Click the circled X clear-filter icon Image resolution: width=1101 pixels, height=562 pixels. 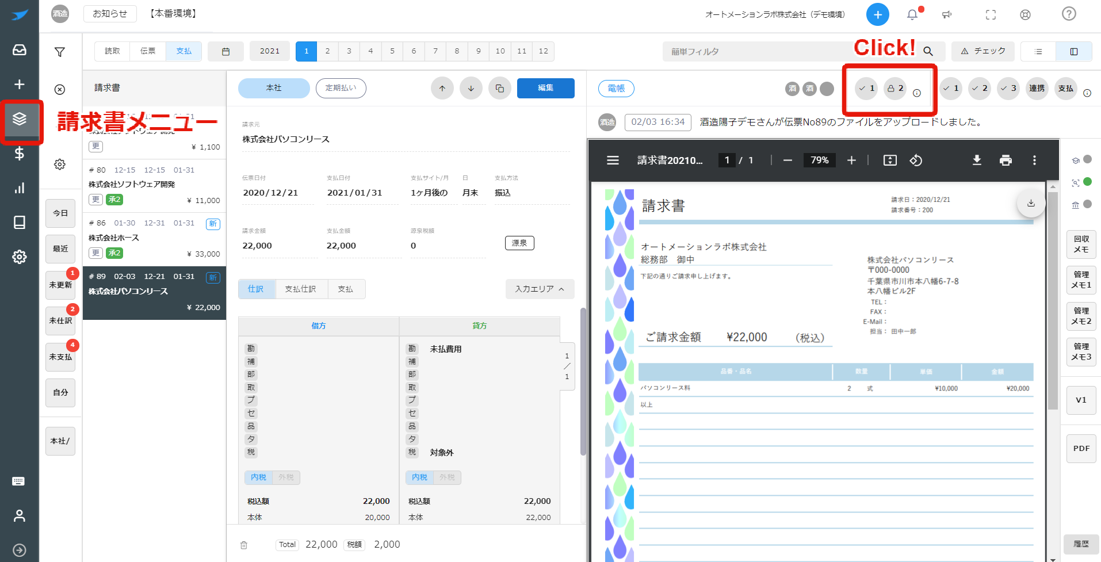tap(59, 90)
